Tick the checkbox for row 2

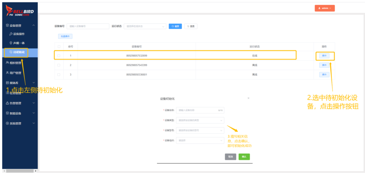59,65
